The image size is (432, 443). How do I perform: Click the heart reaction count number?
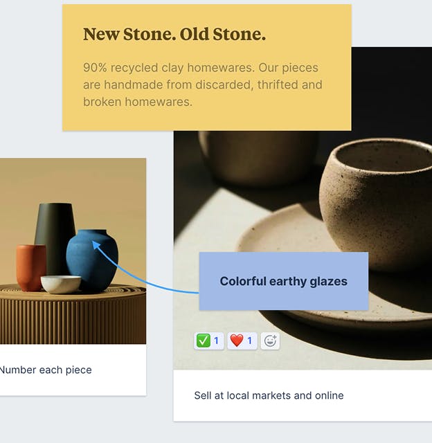[250, 341]
